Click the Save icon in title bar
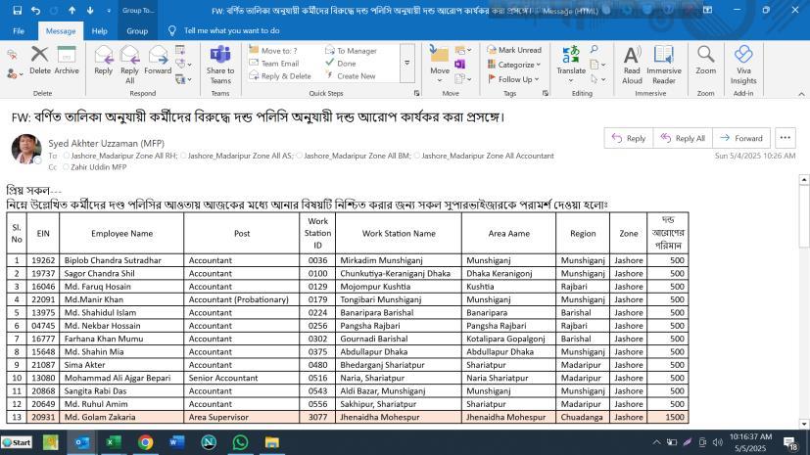 coord(17,11)
